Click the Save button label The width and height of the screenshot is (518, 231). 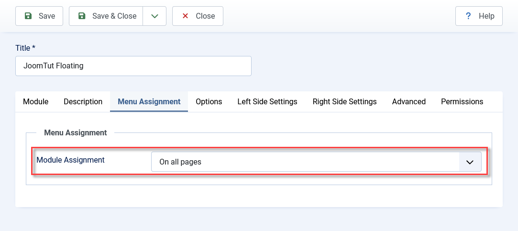pyautogui.click(x=47, y=16)
